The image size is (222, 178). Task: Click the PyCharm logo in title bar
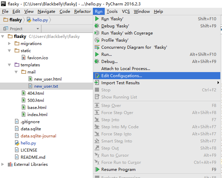pyautogui.click(x=3, y=3)
